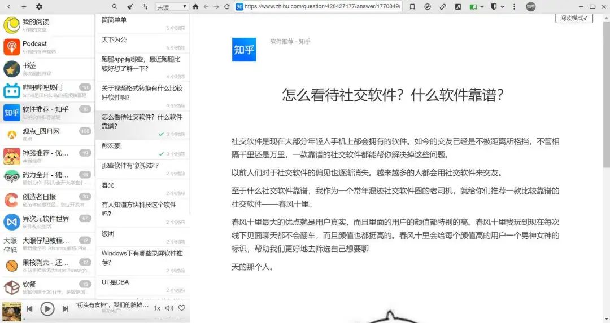610x323 pixels.
Task: Open the article Windows下有哪些录屏软件推荐
Action: pyautogui.click(x=142, y=261)
